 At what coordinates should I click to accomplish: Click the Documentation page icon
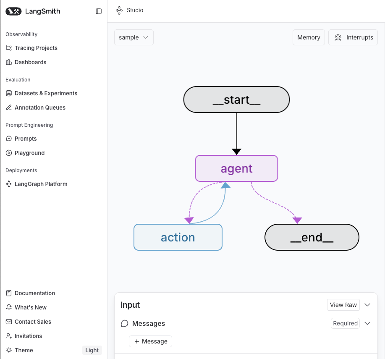tap(9, 293)
